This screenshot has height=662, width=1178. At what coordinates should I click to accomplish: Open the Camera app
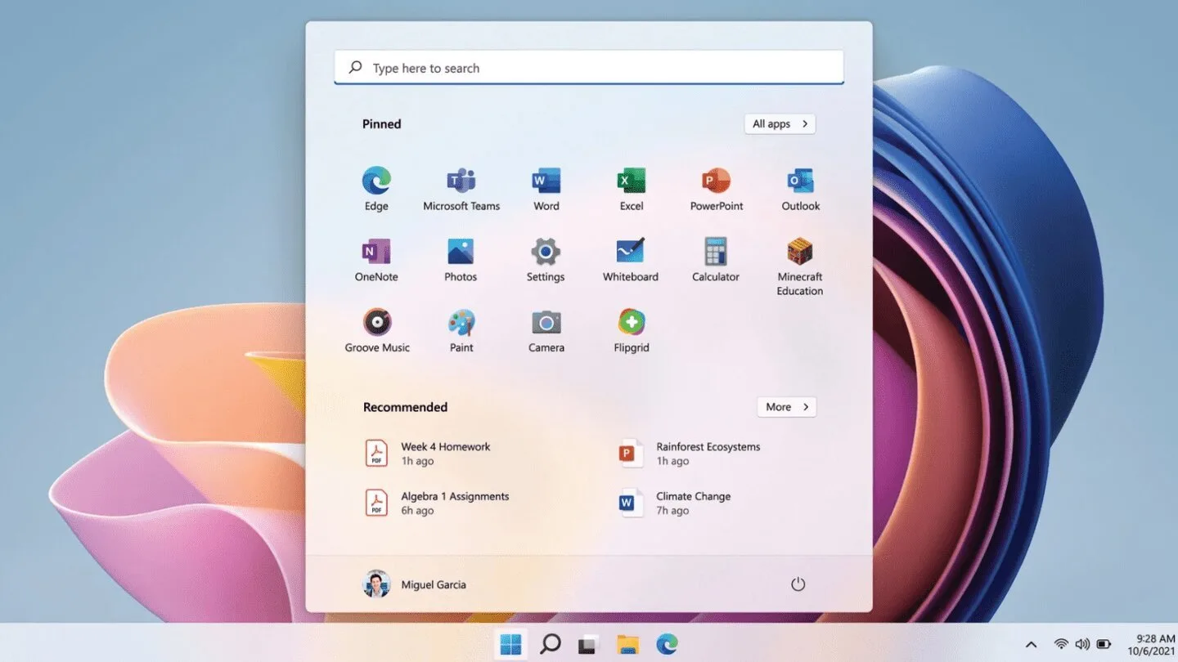tap(546, 330)
